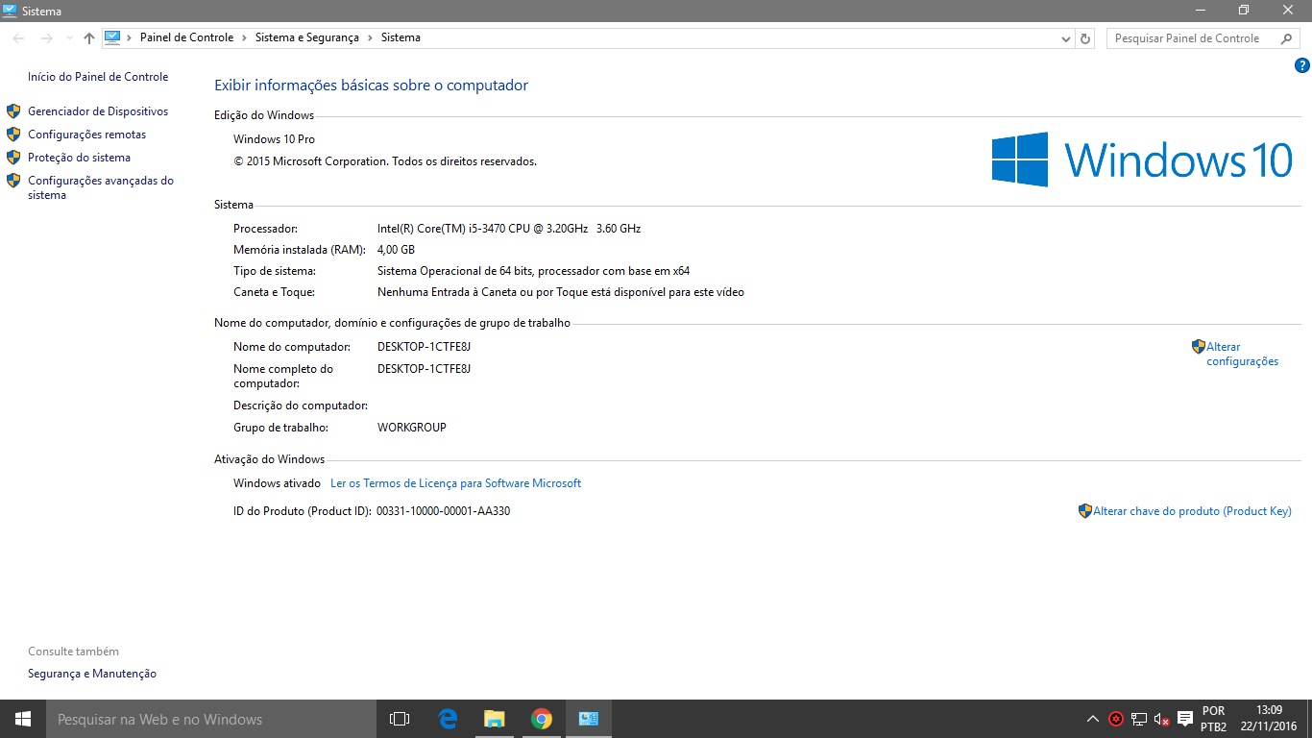The width and height of the screenshot is (1312, 738).
Task: Click shield icon next to Alterar configurações
Action: click(1199, 347)
